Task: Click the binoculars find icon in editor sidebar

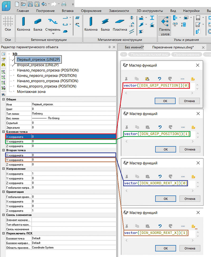Action: point(4,65)
